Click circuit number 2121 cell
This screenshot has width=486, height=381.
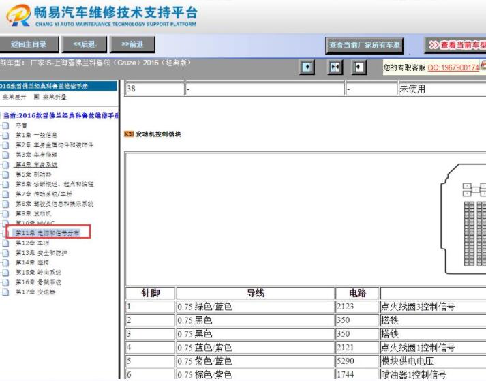pyautogui.click(x=357, y=348)
